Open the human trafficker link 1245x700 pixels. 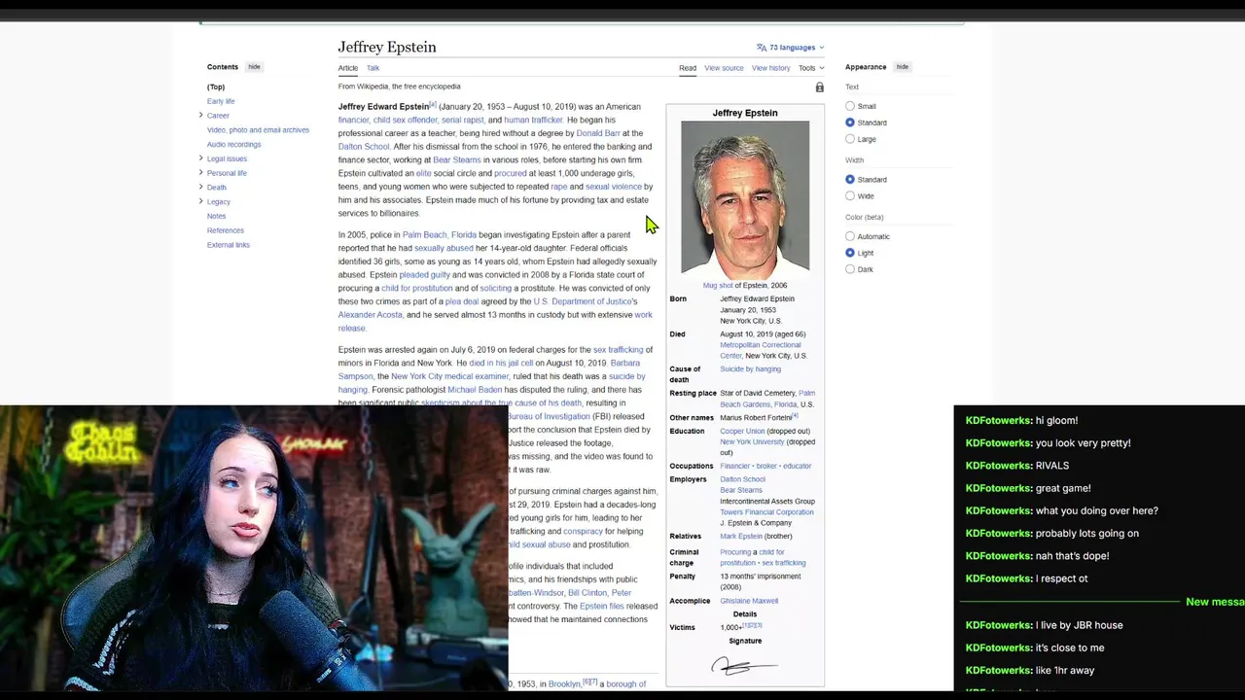click(x=533, y=121)
